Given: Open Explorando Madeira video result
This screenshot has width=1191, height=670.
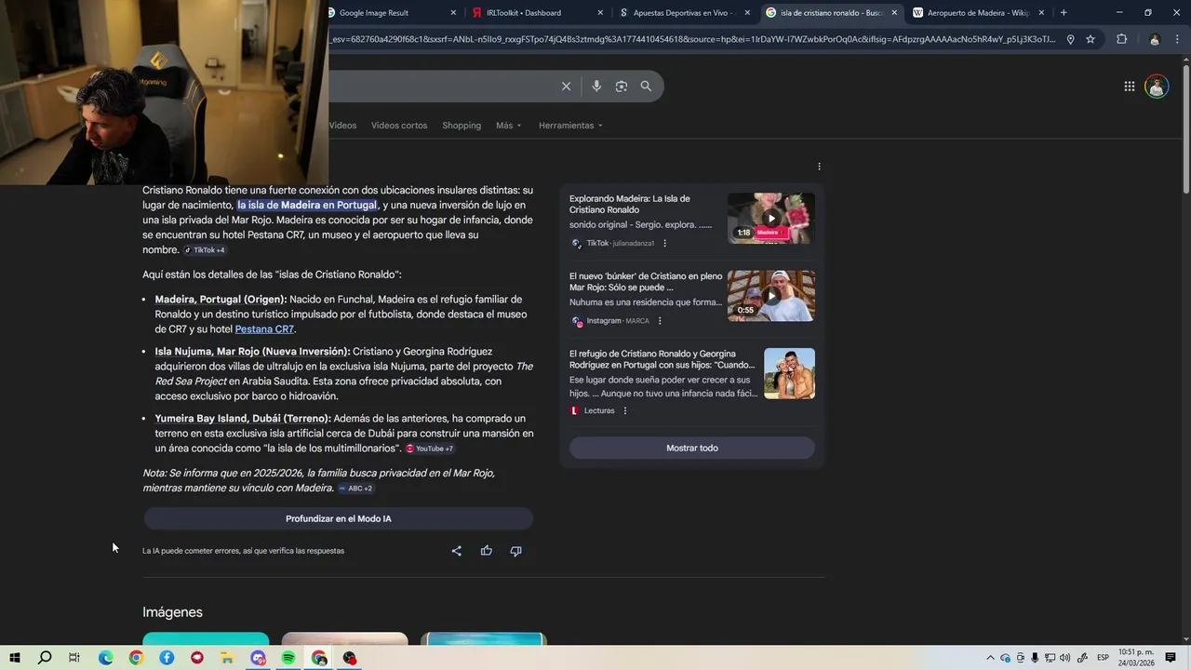Looking at the screenshot, I should point(630,204).
